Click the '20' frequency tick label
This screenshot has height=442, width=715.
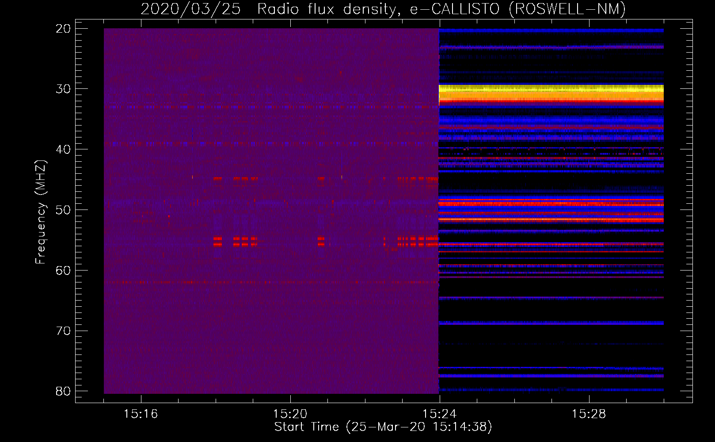(x=63, y=29)
